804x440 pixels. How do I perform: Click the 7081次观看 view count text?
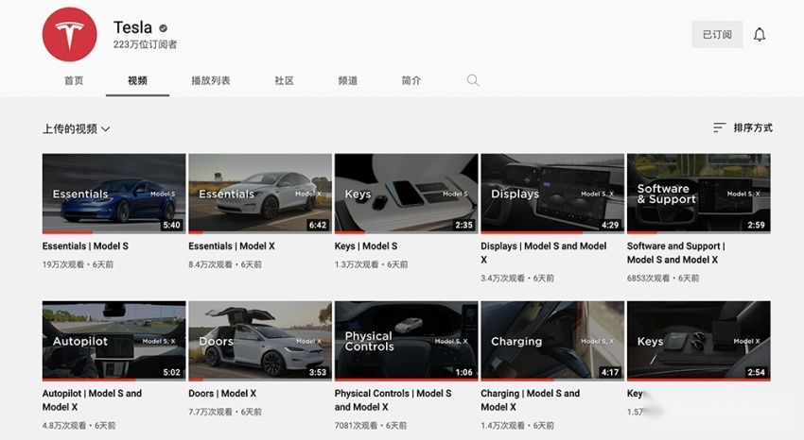tap(356, 426)
